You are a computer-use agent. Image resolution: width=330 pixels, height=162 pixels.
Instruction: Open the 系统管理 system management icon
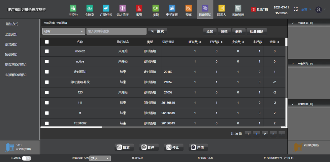(238, 8)
